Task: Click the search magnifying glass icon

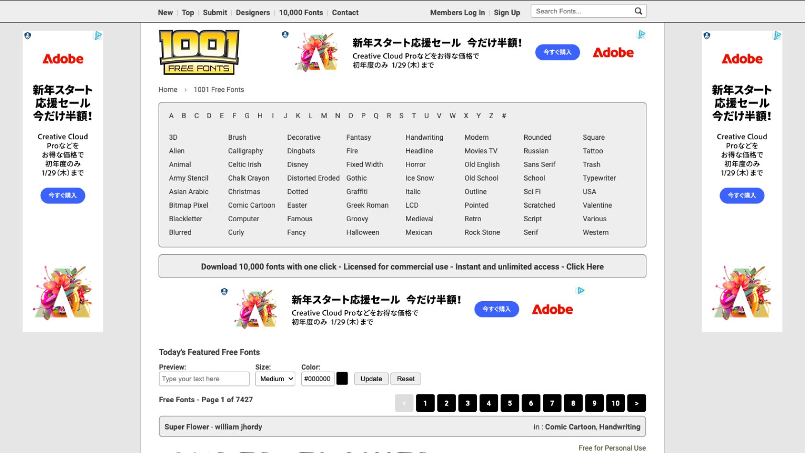Action: (x=638, y=11)
